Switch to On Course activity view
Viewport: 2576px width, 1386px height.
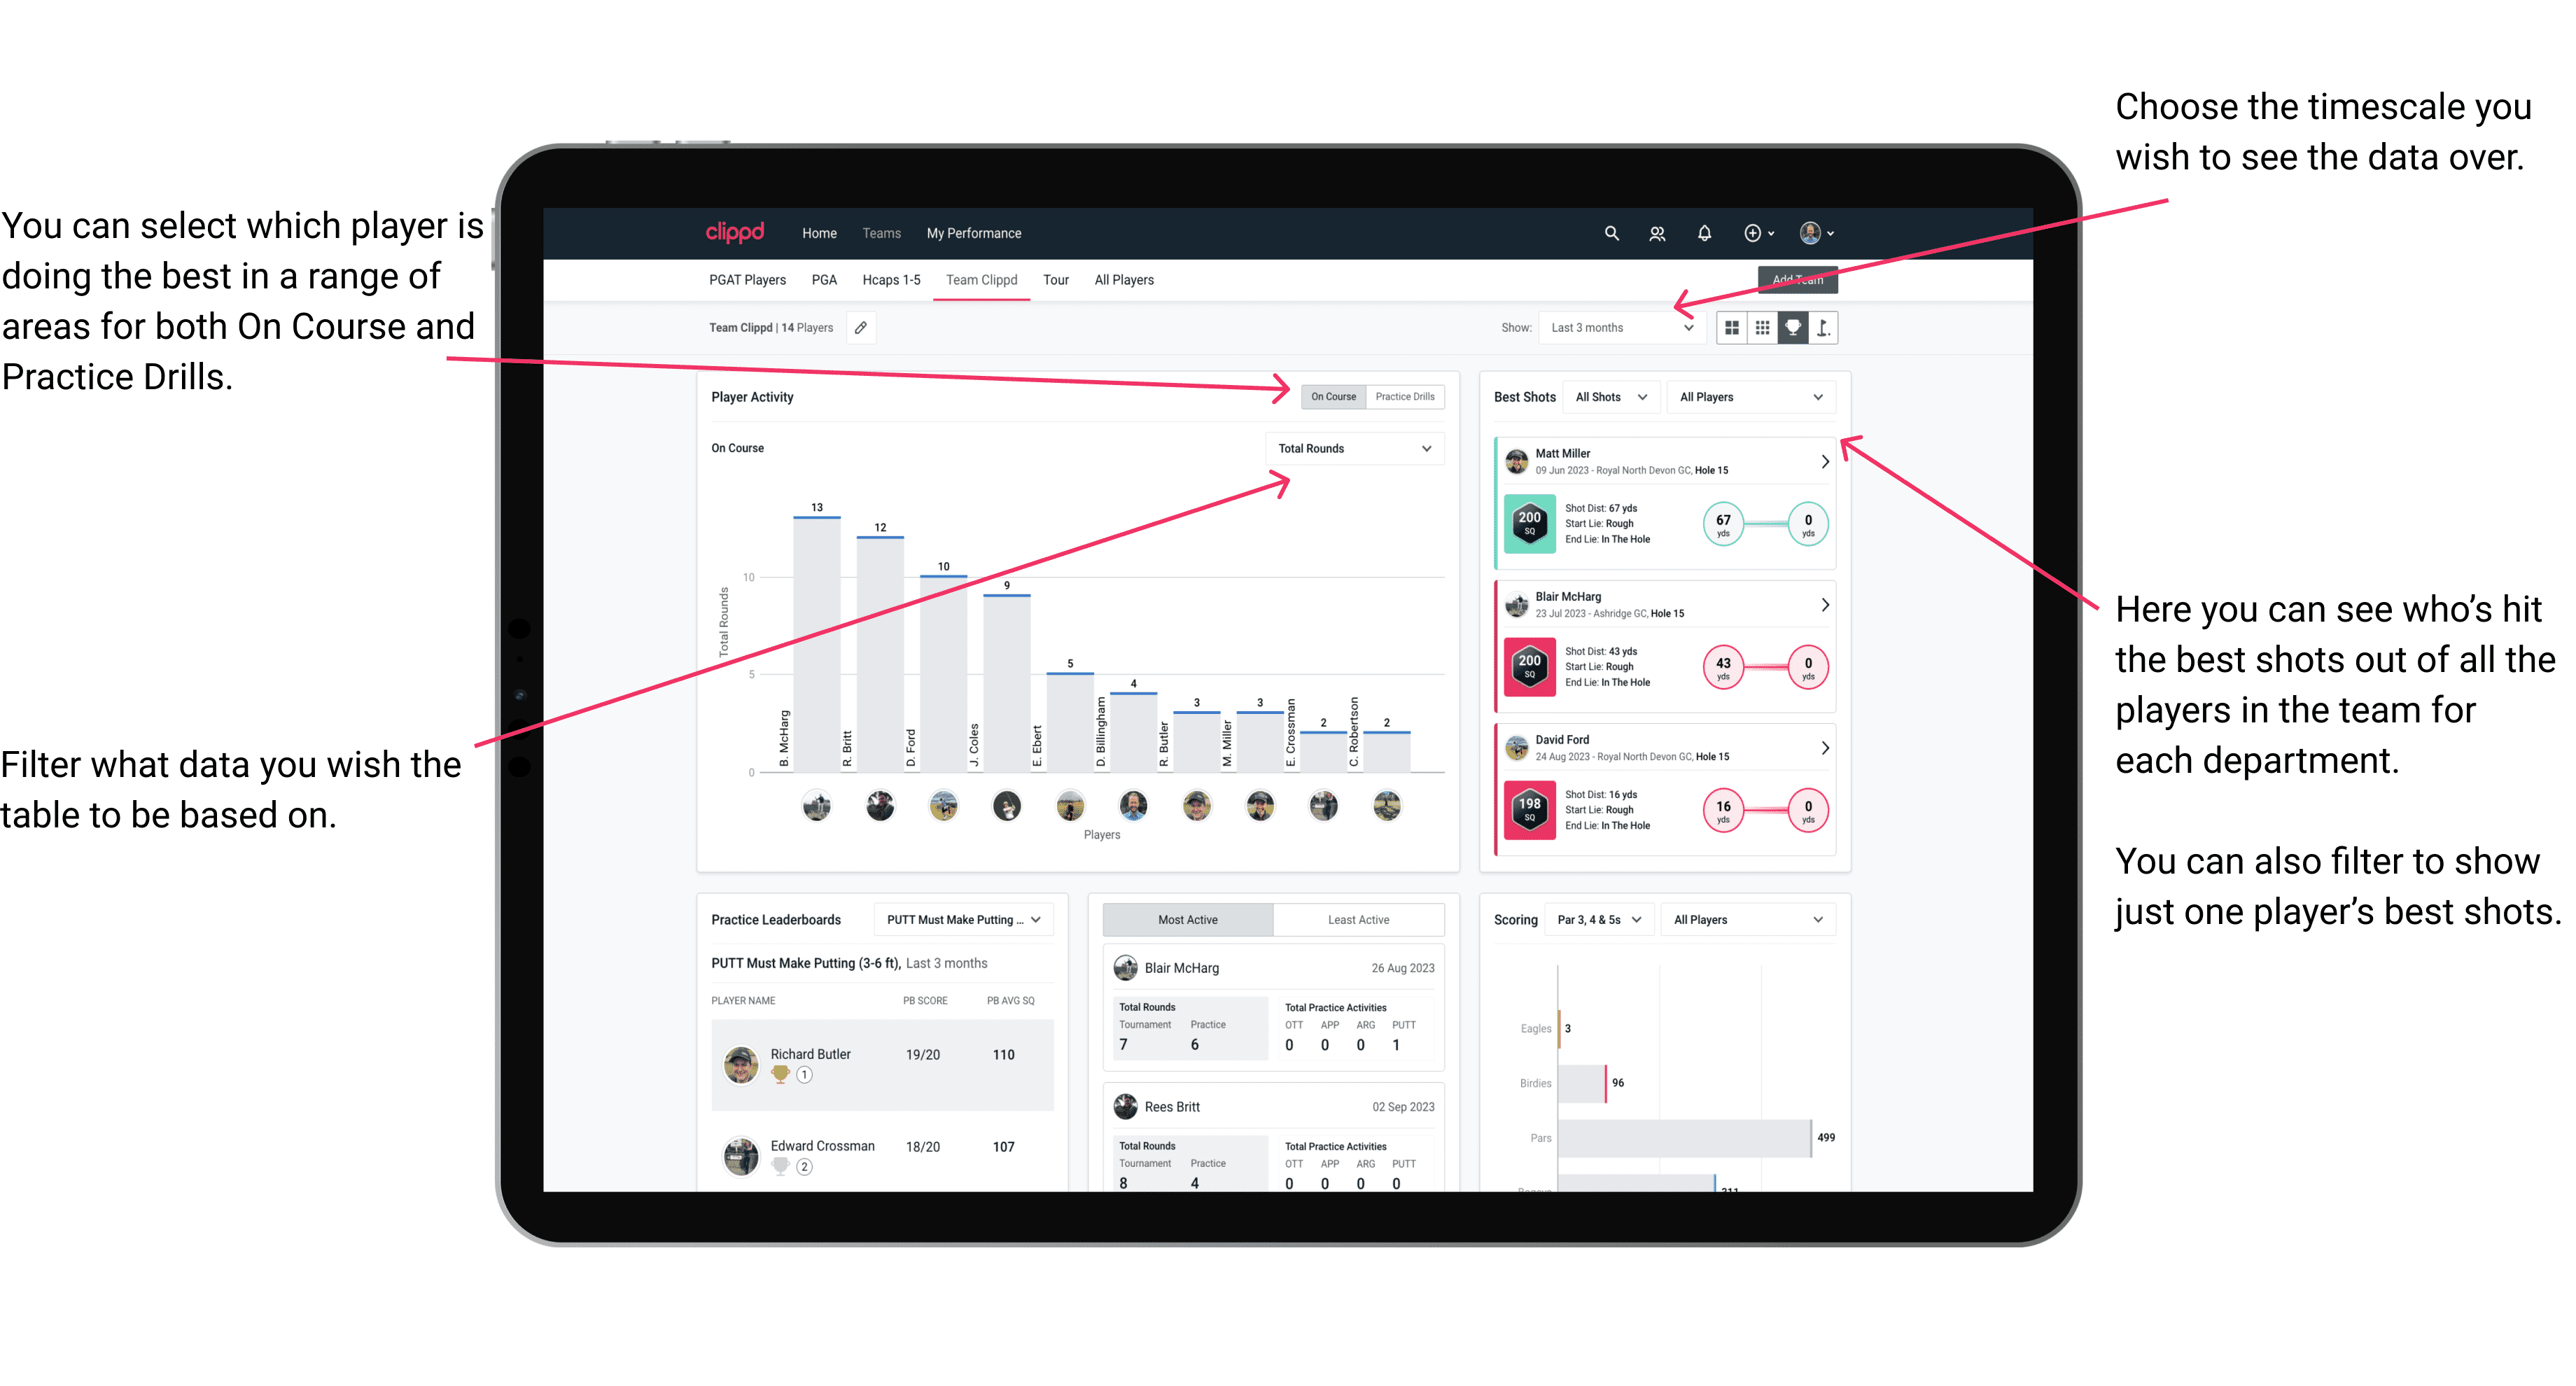[1331, 396]
